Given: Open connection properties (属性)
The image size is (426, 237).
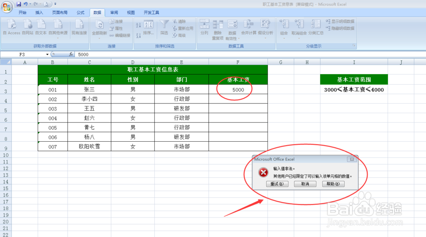Looking at the screenshot, I should tap(116, 28).
